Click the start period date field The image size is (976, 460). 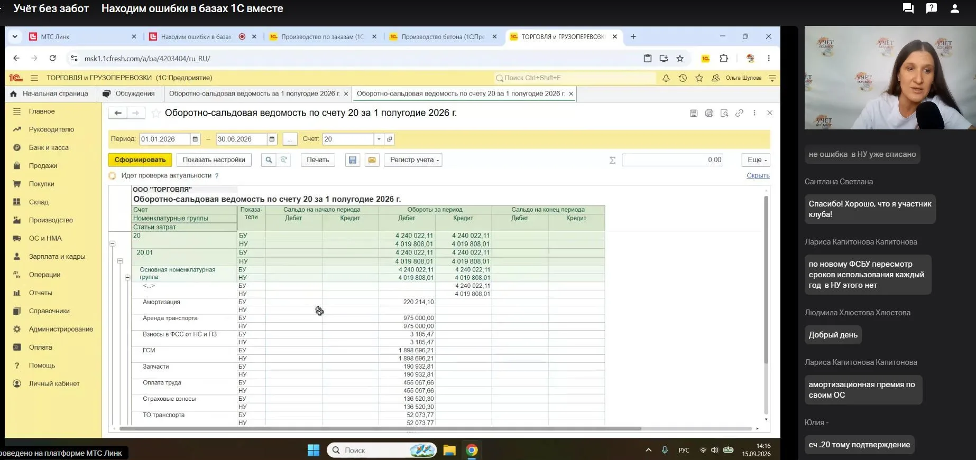point(165,139)
